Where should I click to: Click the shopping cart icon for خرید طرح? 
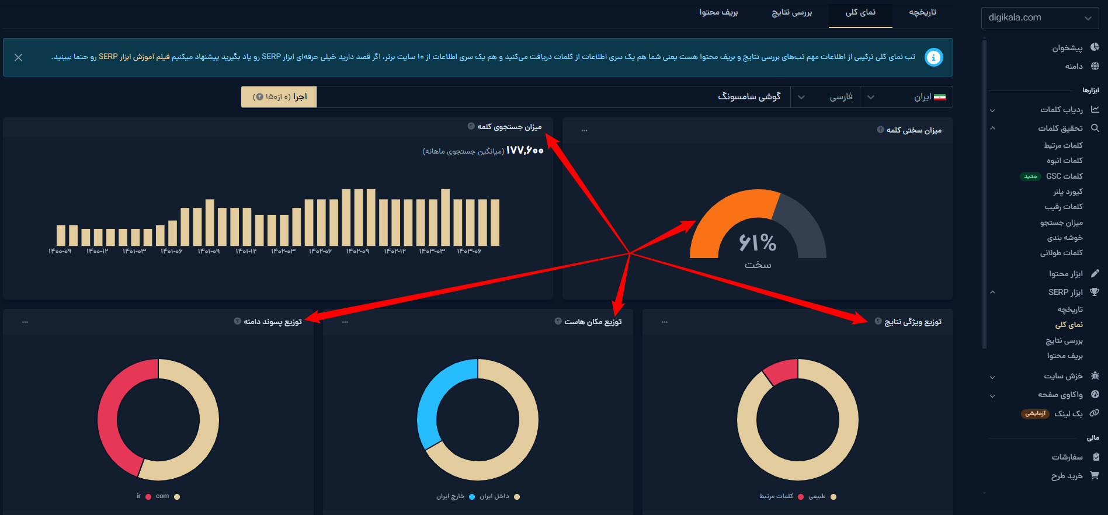(1095, 475)
